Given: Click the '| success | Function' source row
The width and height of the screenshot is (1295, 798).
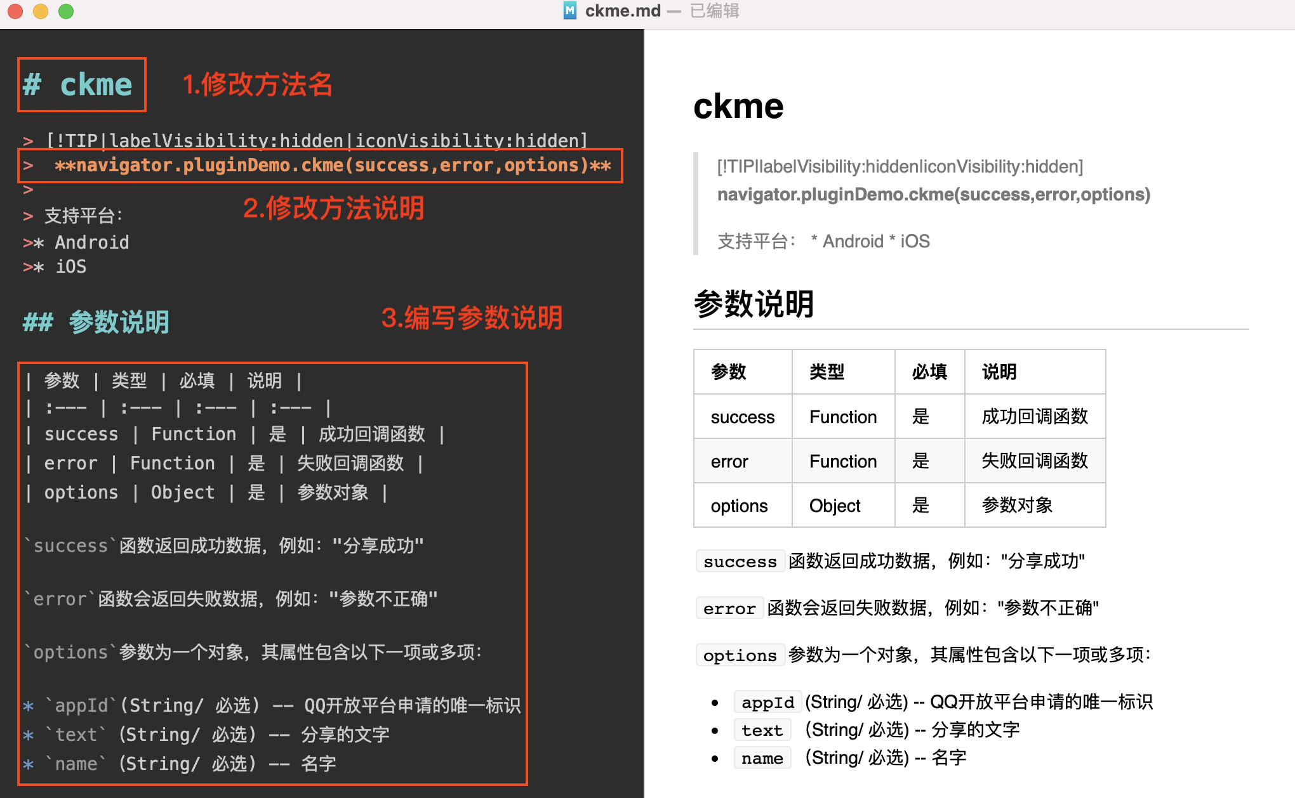Looking at the screenshot, I should pyautogui.click(x=235, y=435).
